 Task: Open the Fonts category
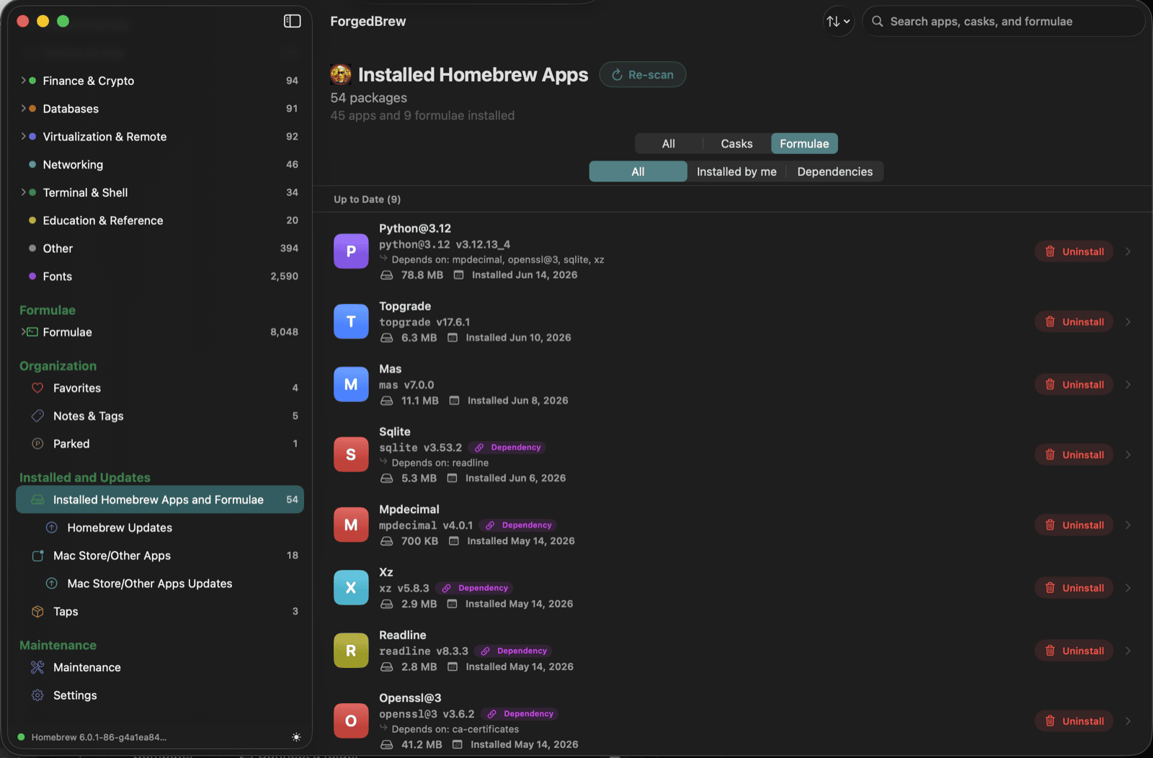coord(159,276)
